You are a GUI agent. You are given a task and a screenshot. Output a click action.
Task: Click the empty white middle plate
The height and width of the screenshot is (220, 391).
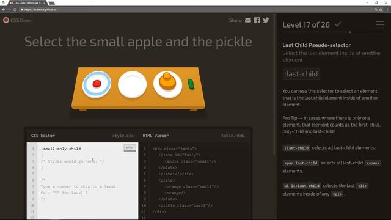coord(132,84)
